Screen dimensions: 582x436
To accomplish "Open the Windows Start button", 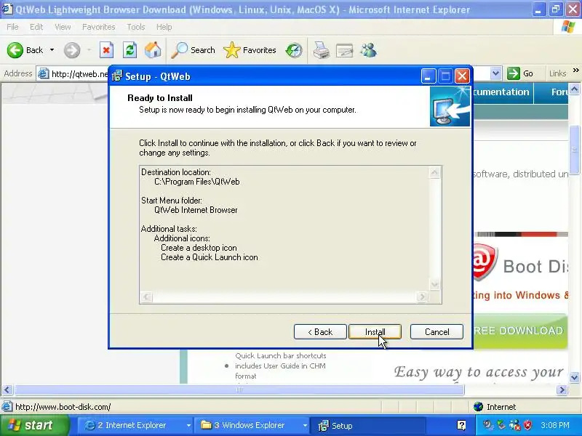I will click(34, 425).
